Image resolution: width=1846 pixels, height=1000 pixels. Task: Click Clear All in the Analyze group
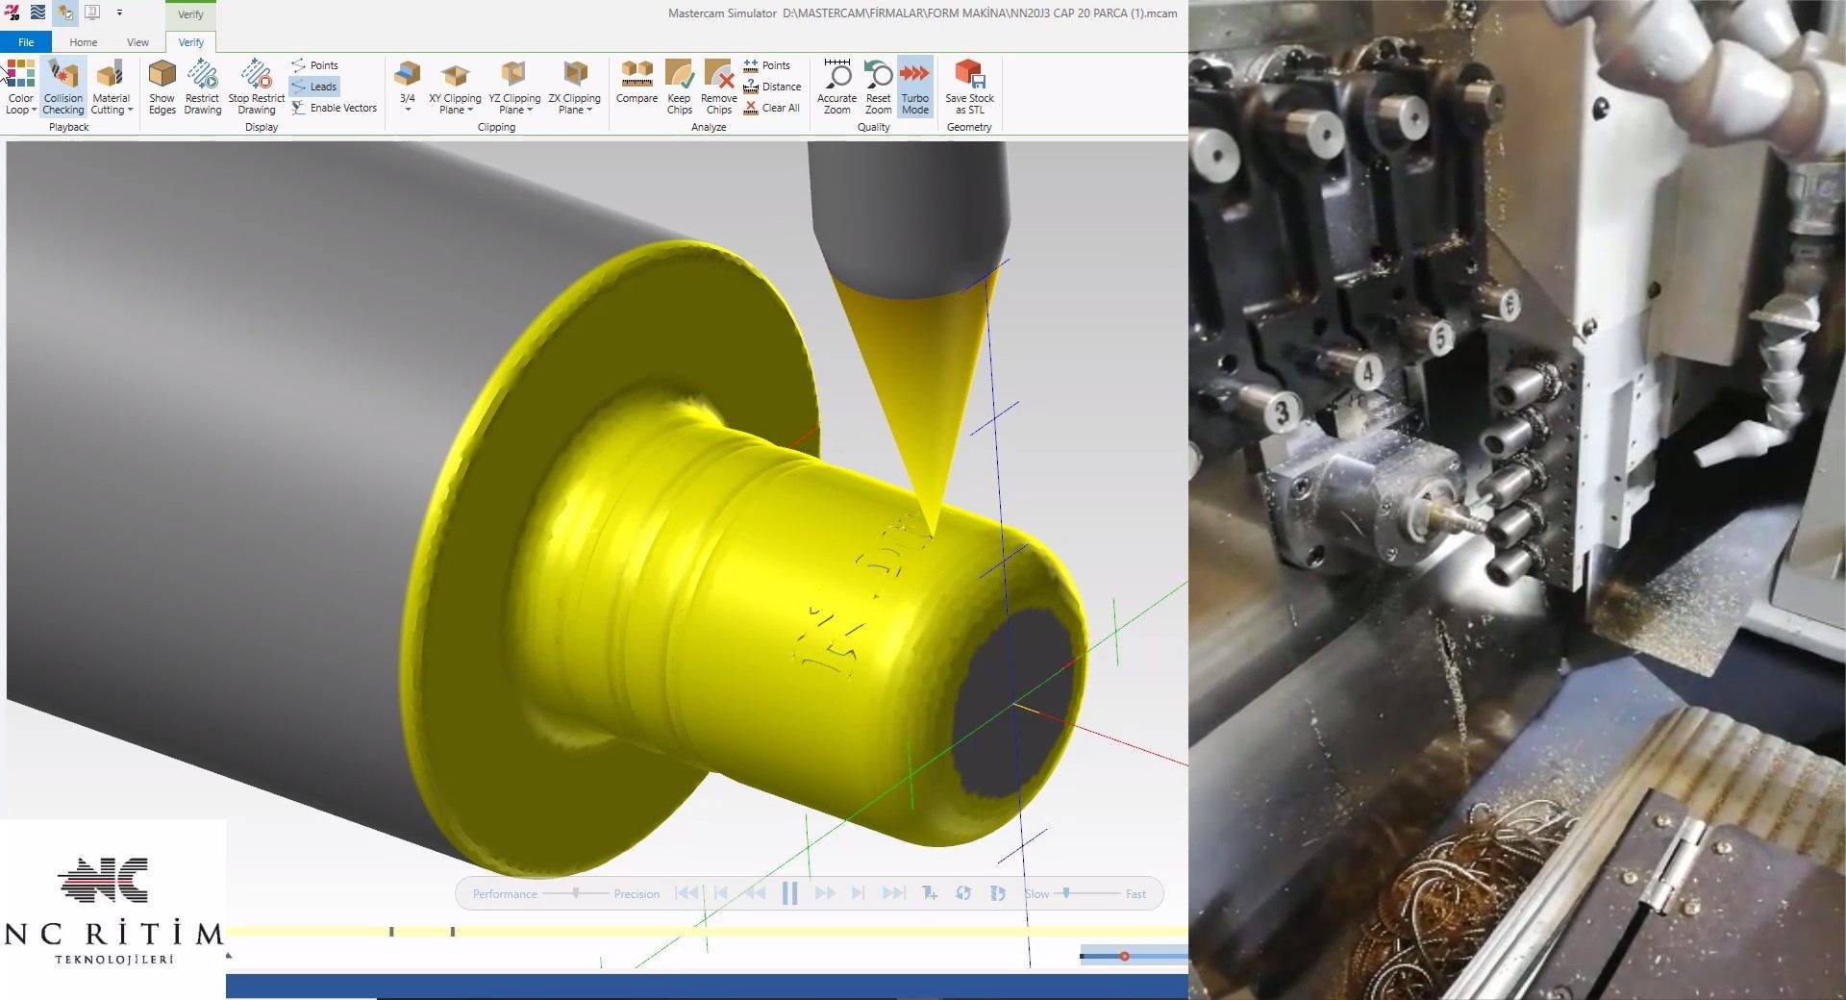(771, 108)
